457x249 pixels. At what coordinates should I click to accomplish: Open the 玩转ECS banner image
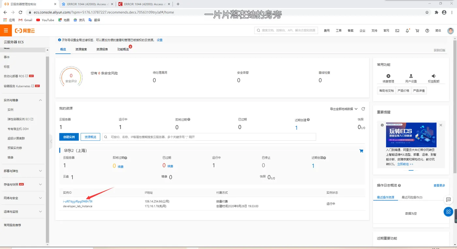click(411, 135)
